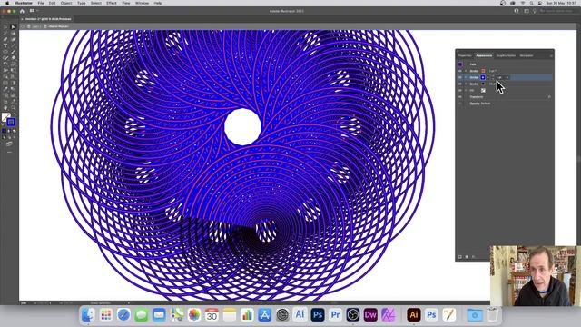Open the File menu

click(41, 3)
